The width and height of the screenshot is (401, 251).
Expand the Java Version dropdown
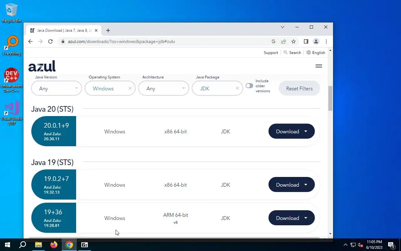tap(56, 88)
